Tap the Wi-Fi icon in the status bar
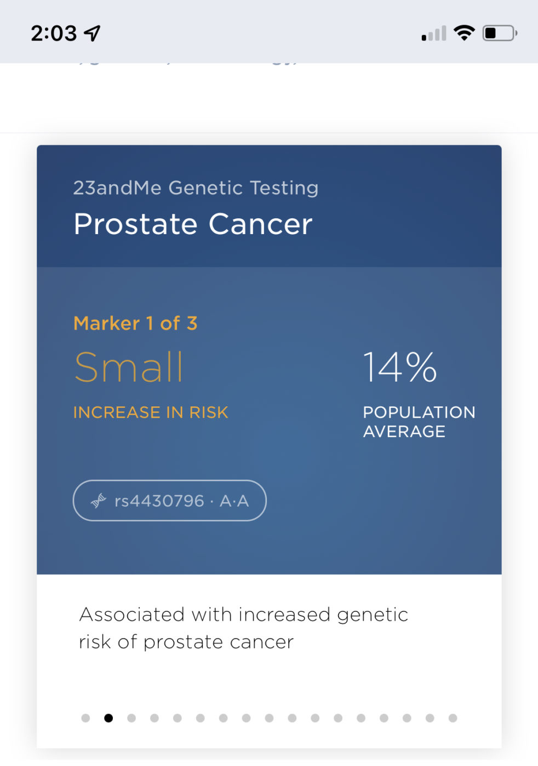This screenshot has height=766, width=538. click(464, 33)
